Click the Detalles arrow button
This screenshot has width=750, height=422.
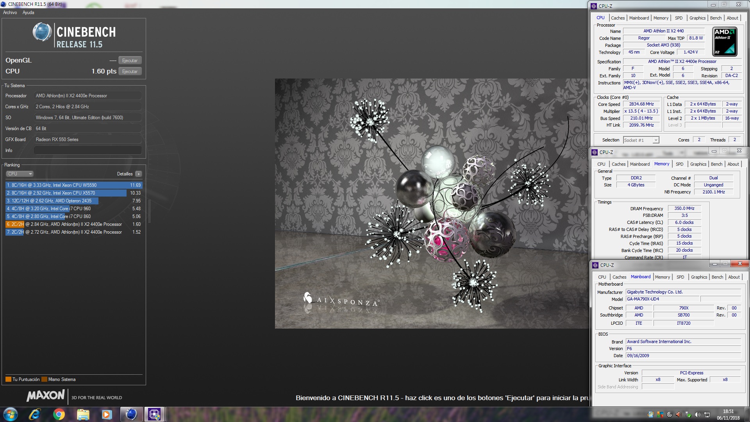click(x=139, y=174)
